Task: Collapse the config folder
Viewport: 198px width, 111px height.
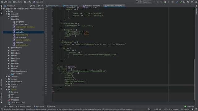Action: 9,19
